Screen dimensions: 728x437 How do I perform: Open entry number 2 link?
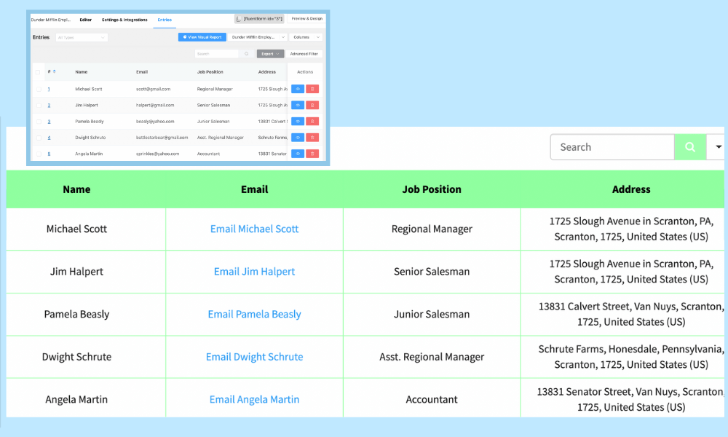click(x=49, y=106)
